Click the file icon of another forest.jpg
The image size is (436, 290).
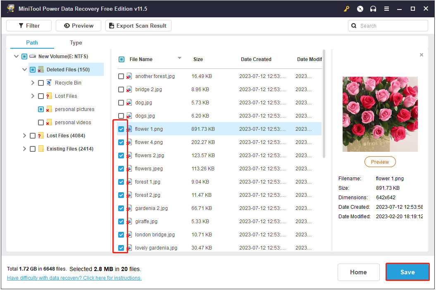[129, 76]
